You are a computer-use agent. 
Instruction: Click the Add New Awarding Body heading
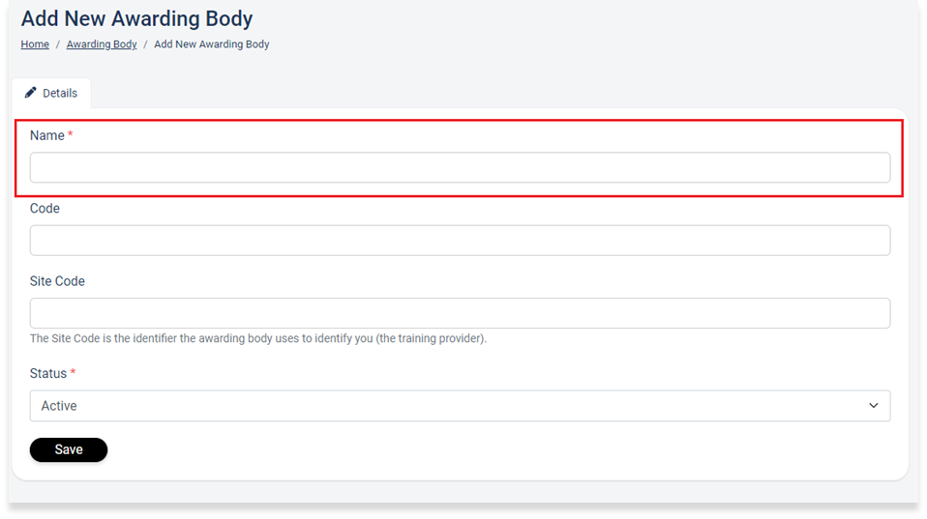136,19
